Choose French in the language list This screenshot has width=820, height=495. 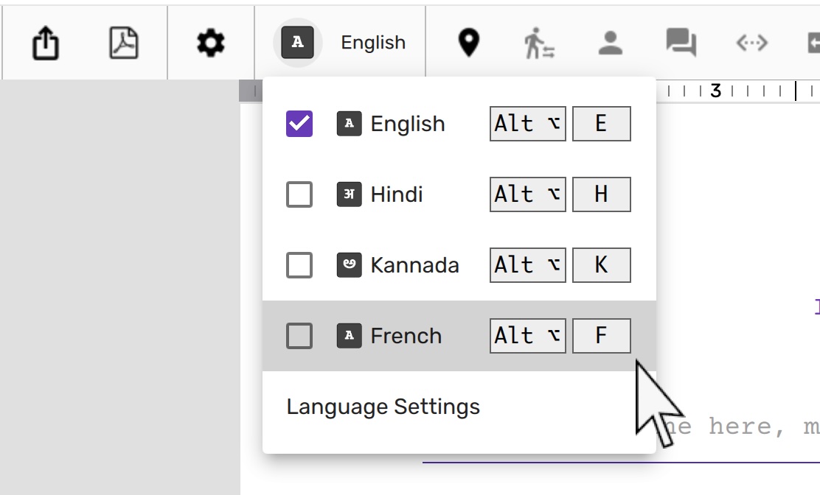tap(406, 336)
